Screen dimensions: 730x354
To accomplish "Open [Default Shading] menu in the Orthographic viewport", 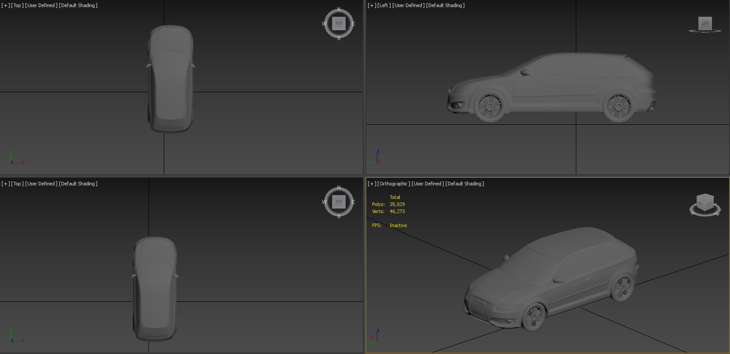I will coord(465,184).
